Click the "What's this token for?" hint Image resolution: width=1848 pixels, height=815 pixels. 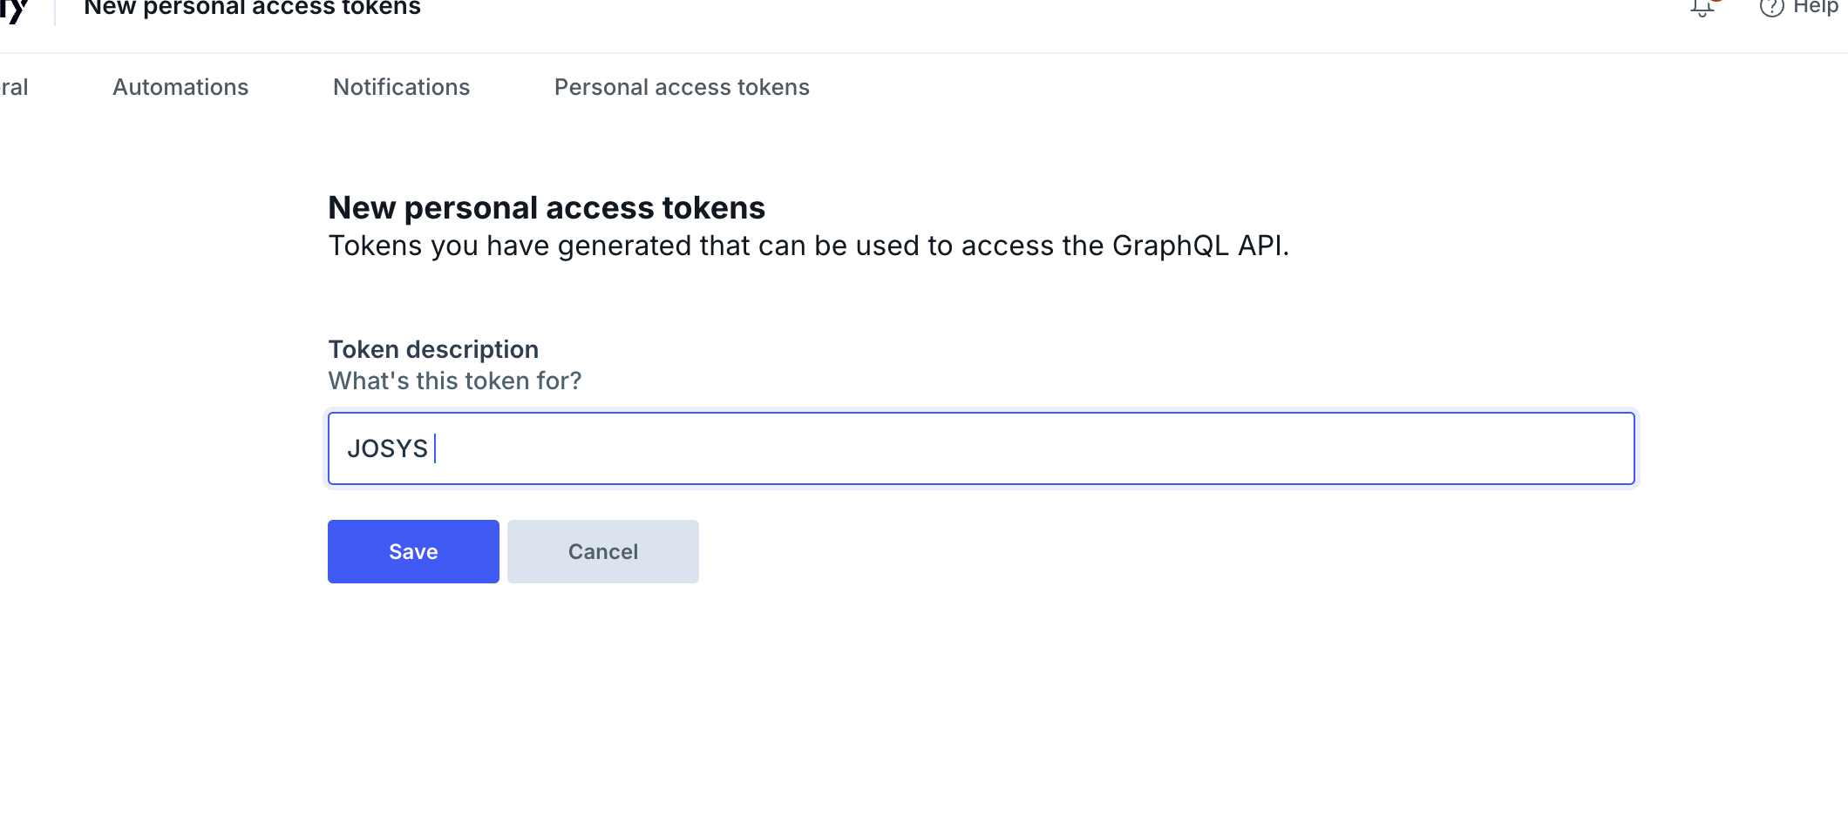point(454,381)
